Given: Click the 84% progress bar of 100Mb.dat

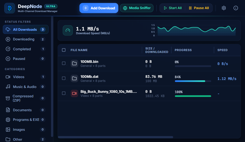Looking at the screenshot, I should coord(193,81).
